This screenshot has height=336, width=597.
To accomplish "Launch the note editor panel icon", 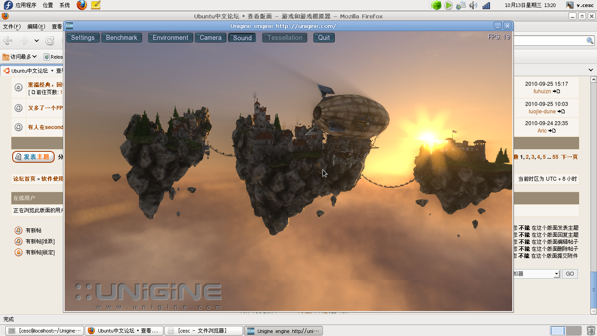I will click(96, 5).
